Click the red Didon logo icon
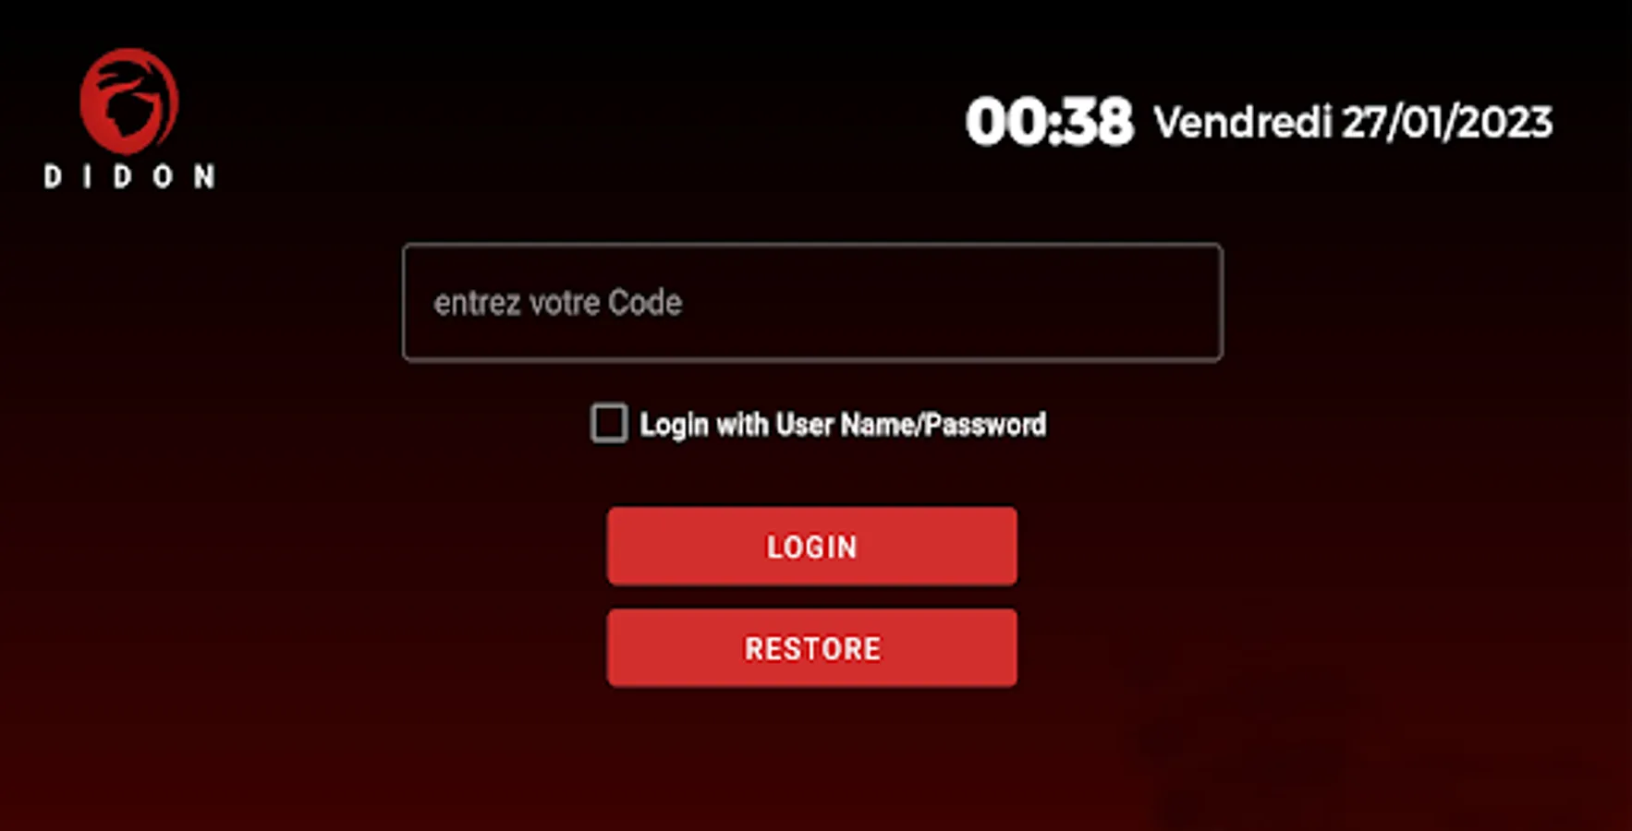The image size is (1632, 831). pyautogui.click(x=128, y=102)
